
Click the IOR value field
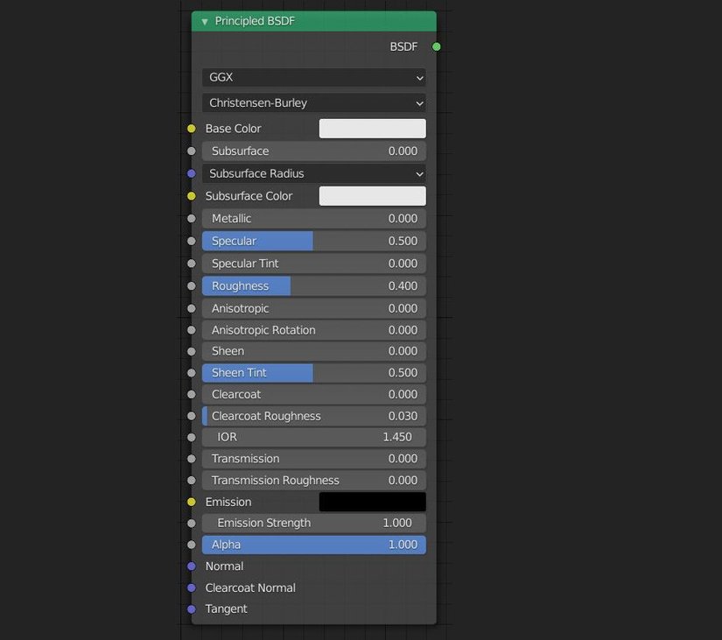click(x=314, y=437)
